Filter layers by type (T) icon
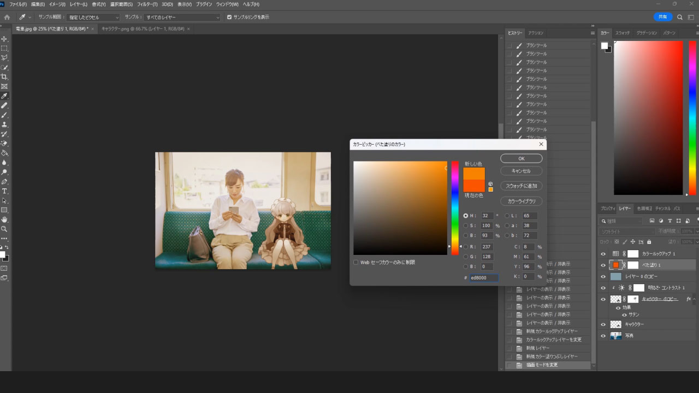 click(670, 221)
